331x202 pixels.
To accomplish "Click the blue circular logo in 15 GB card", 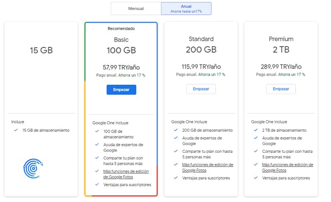I will [33, 169].
